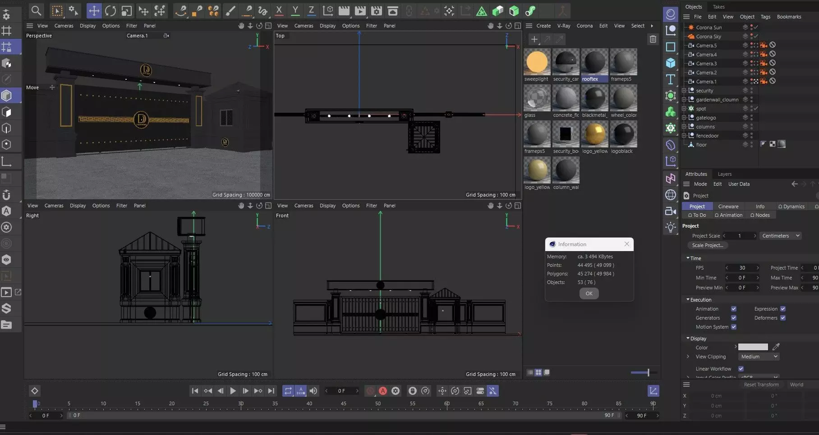The height and width of the screenshot is (435, 819).
Task: Toggle the Y axis lock
Action: pyautogui.click(x=295, y=10)
